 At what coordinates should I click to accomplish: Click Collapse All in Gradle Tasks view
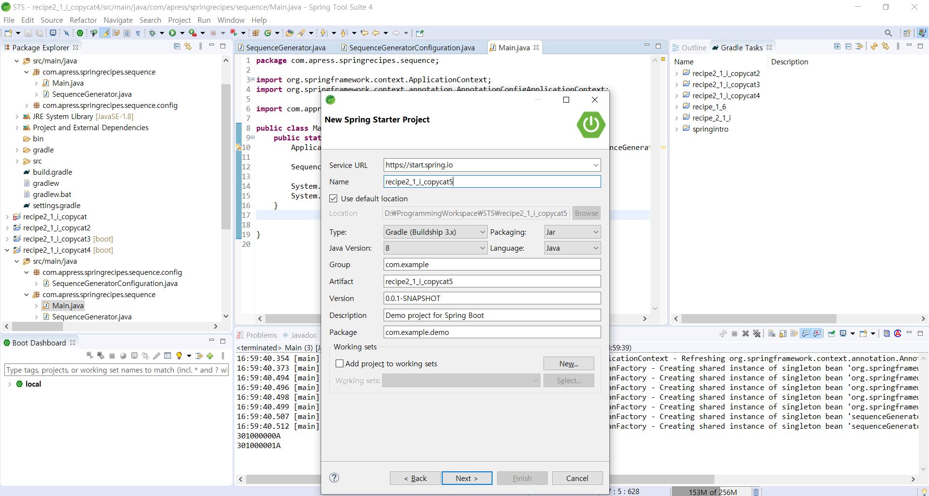[x=848, y=46]
